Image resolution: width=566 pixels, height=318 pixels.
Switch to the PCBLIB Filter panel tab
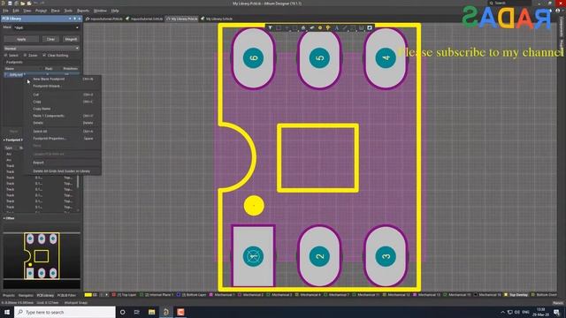pyautogui.click(x=67, y=295)
